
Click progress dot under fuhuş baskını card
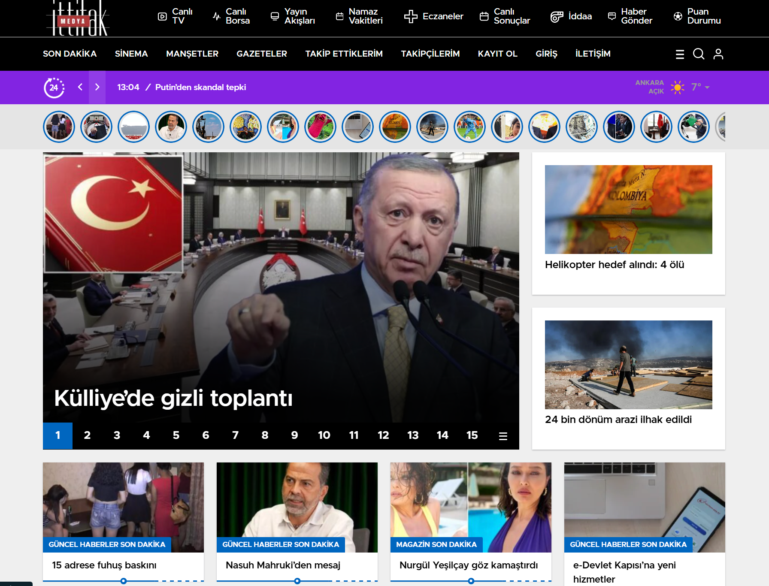[x=124, y=581]
